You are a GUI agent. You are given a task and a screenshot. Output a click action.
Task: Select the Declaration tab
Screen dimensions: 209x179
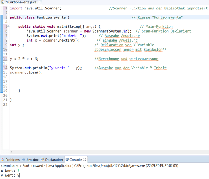pos(54,160)
